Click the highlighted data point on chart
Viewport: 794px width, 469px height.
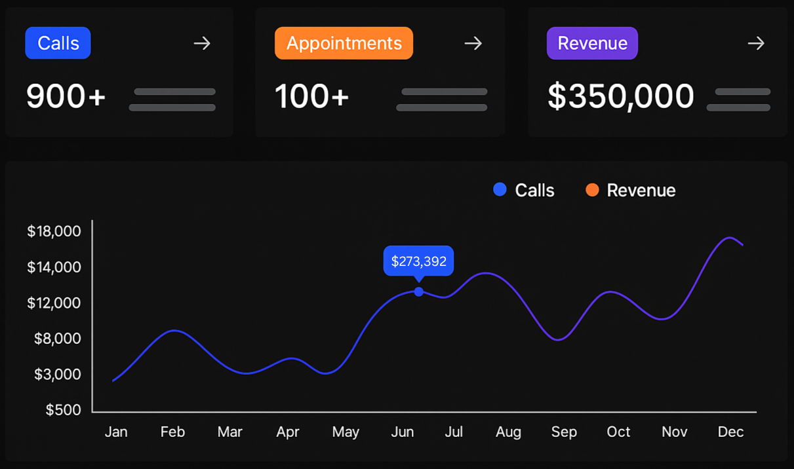(418, 291)
